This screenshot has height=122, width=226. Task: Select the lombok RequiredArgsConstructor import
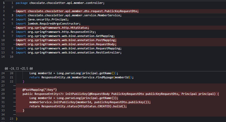[48, 24]
